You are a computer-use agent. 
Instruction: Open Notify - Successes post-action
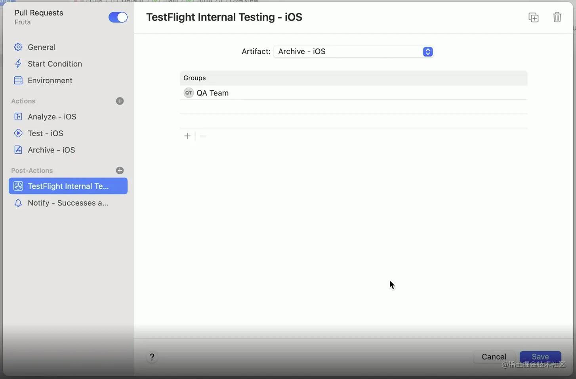point(68,203)
